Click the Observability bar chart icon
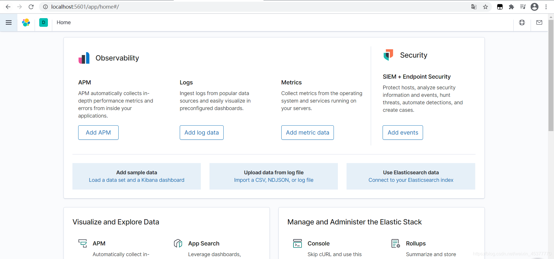Screen dimensions: 554x259 (x=84, y=58)
